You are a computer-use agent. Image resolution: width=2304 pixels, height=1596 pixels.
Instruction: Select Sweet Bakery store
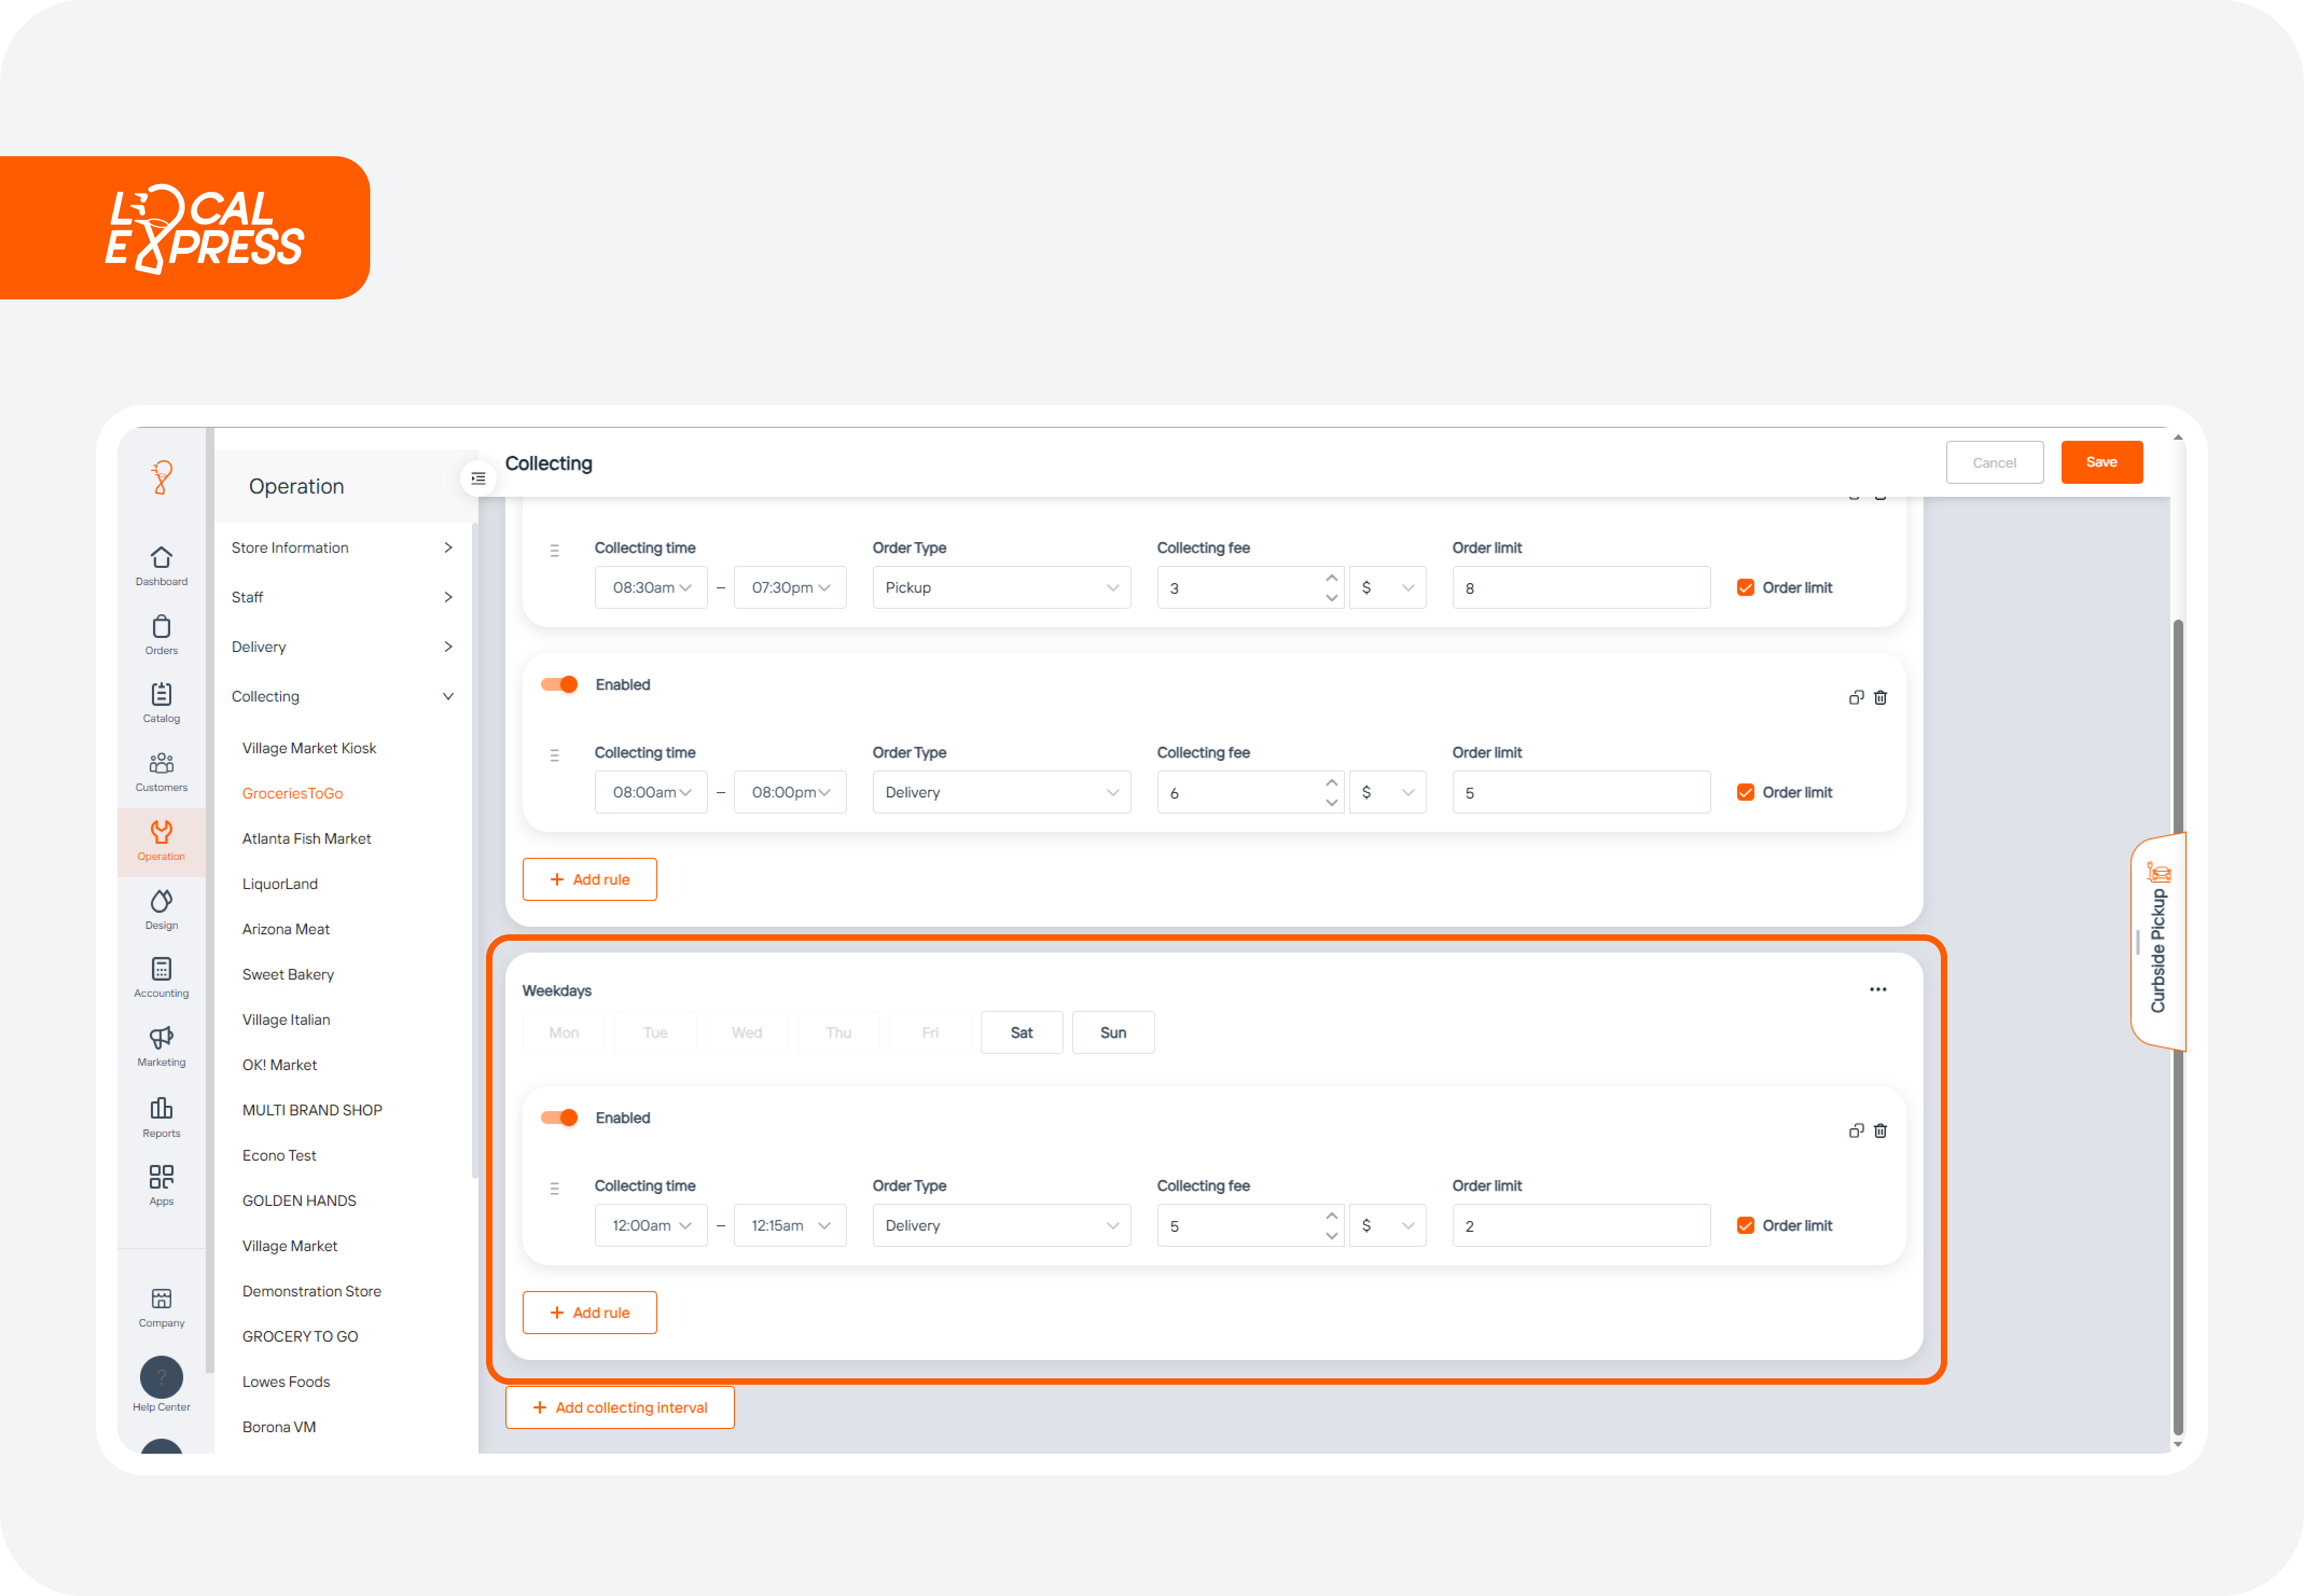[x=288, y=974]
